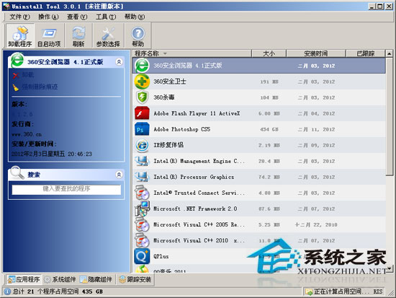Screen dimensions: 396x298
Task: Open the 查看 menu
Action: pos(77,17)
